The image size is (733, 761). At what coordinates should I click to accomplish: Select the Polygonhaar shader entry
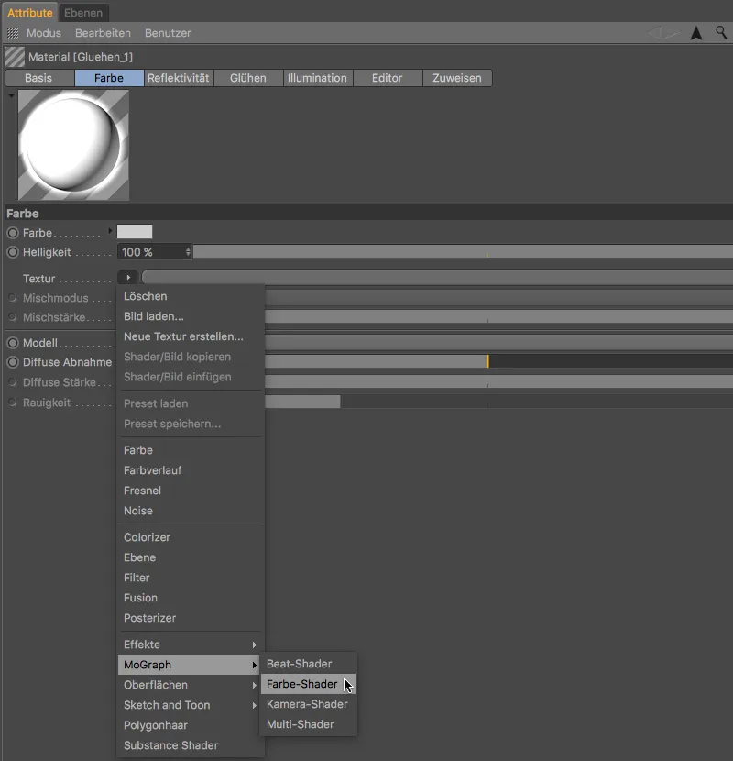coord(191,725)
